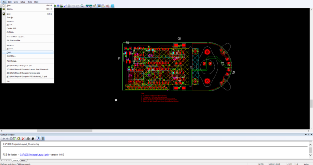Screen dimensions: 313x165
Task: Switch to the Macro tab
Action: [23, 161]
